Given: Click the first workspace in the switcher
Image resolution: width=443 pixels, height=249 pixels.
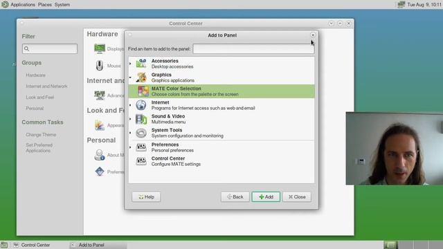Looking at the screenshot, I should 390,245.
